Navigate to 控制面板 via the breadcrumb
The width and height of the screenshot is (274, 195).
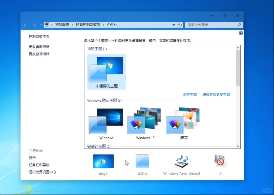coord(62,25)
